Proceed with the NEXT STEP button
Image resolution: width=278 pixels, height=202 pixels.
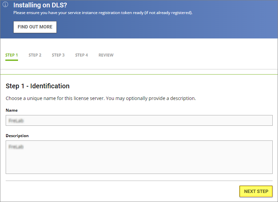pos(256,191)
